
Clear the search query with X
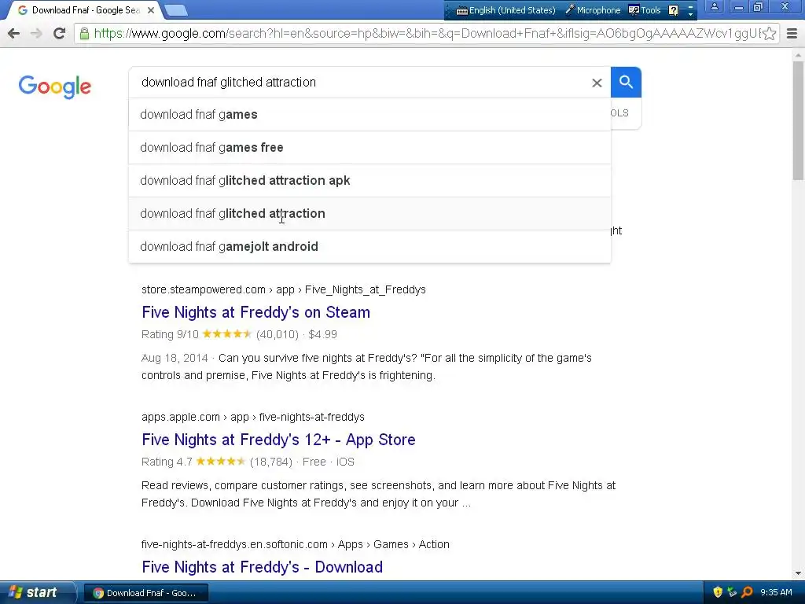(597, 83)
